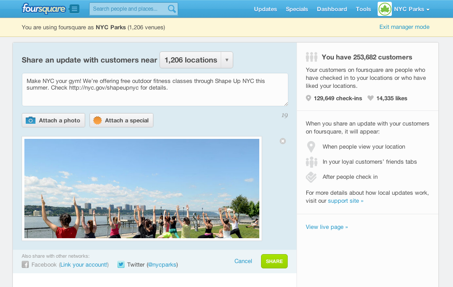Go to the Dashboard
The width and height of the screenshot is (453, 287).
click(332, 9)
